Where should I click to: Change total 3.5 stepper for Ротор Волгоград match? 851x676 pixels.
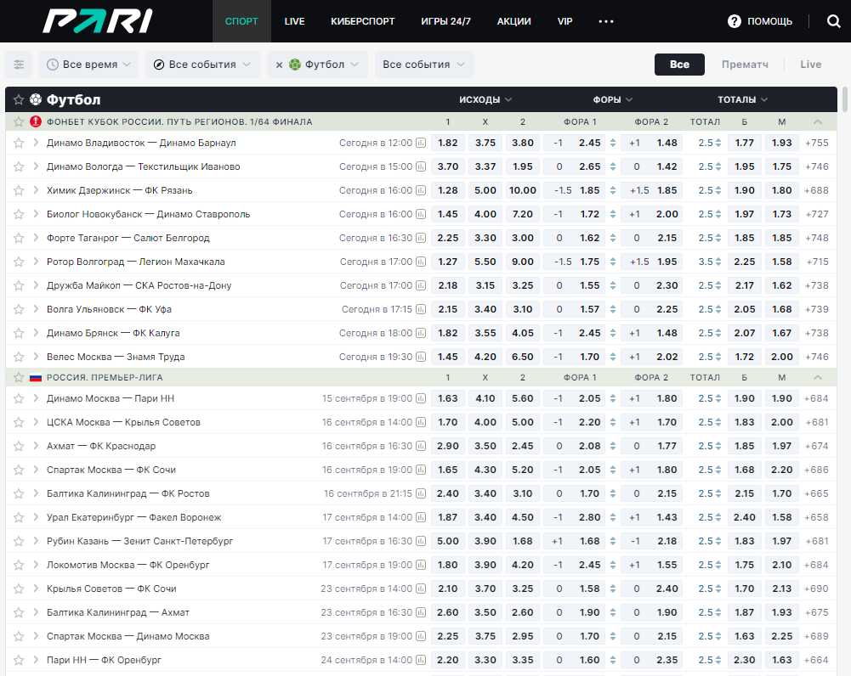coord(718,262)
